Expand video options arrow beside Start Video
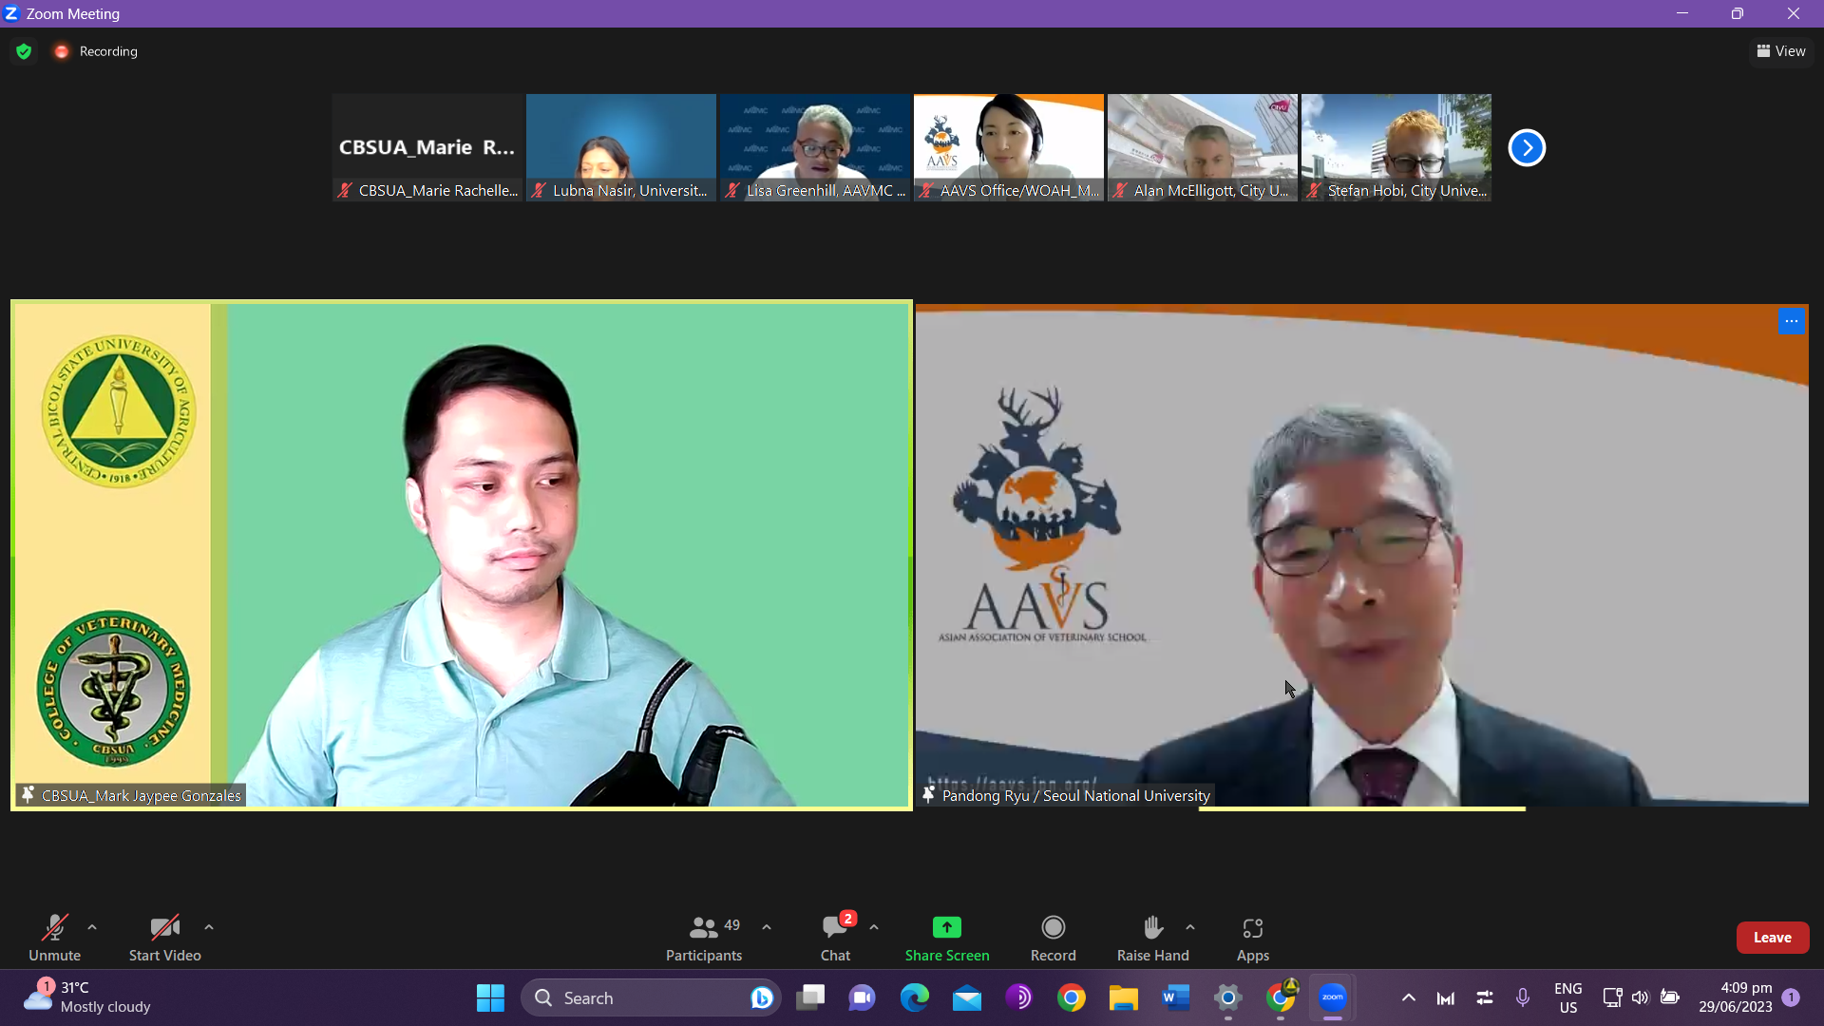1824x1026 pixels. [209, 927]
